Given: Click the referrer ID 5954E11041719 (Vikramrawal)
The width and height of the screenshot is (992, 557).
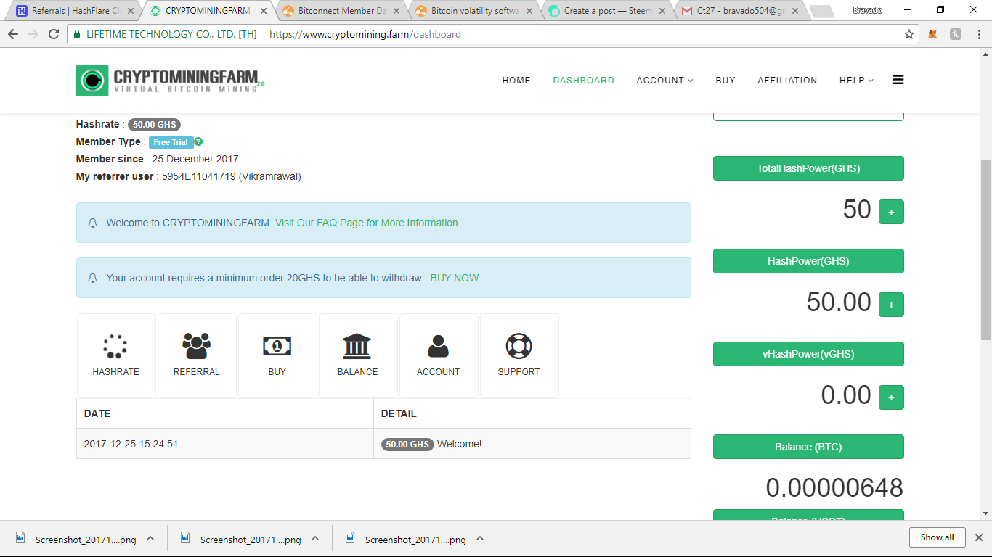Looking at the screenshot, I should coord(231,176).
